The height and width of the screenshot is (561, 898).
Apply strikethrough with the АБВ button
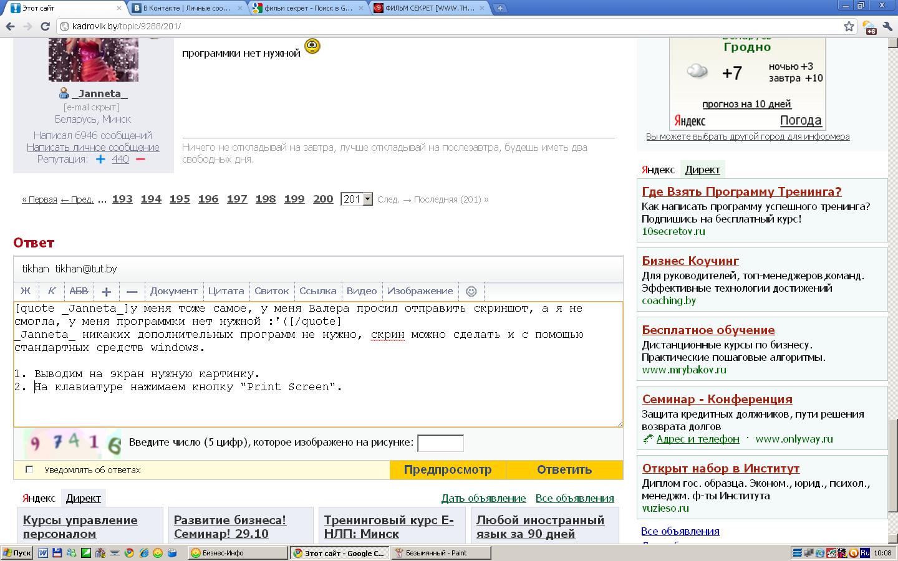point(79,291)
